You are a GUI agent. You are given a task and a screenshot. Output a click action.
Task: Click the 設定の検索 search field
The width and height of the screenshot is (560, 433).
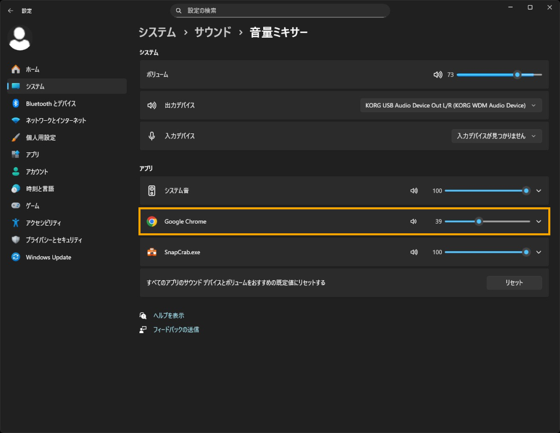pos(280,11)
